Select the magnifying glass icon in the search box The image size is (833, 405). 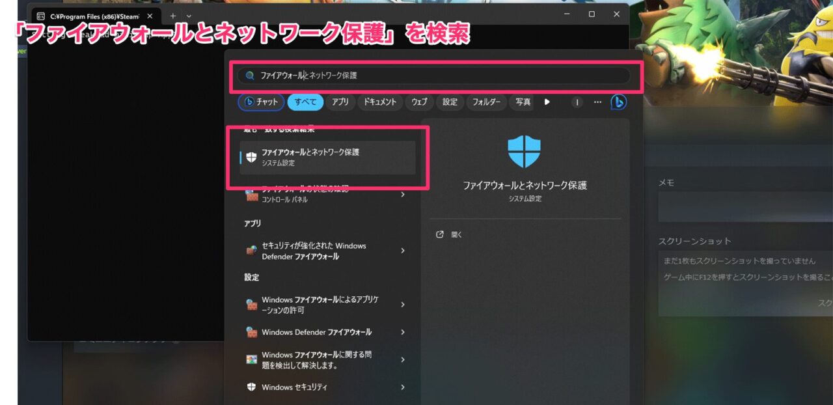(249, 75)
